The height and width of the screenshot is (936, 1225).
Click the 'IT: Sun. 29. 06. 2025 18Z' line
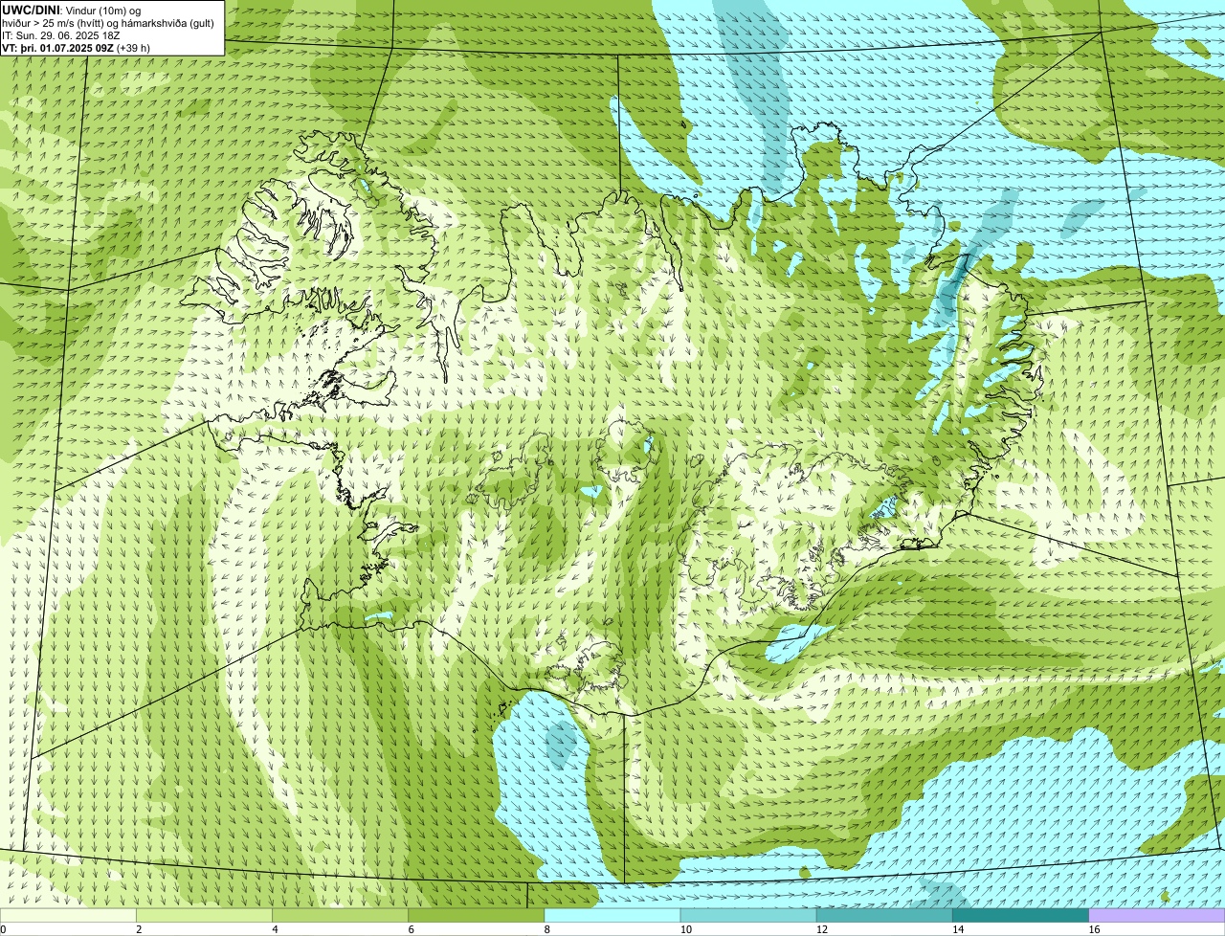coord(61,34)
